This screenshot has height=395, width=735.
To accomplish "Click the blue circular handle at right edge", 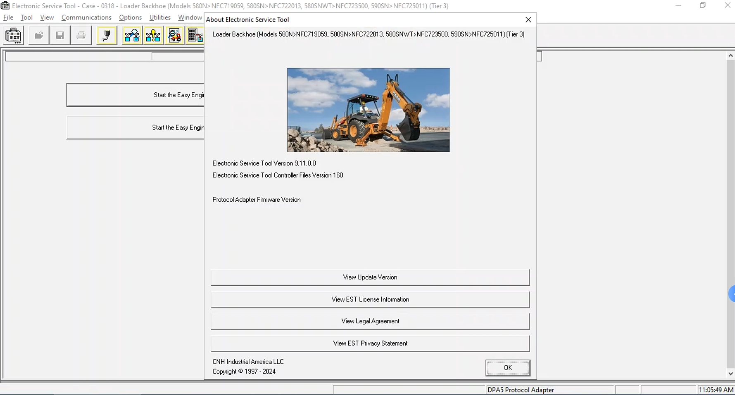I will point(732,294).
